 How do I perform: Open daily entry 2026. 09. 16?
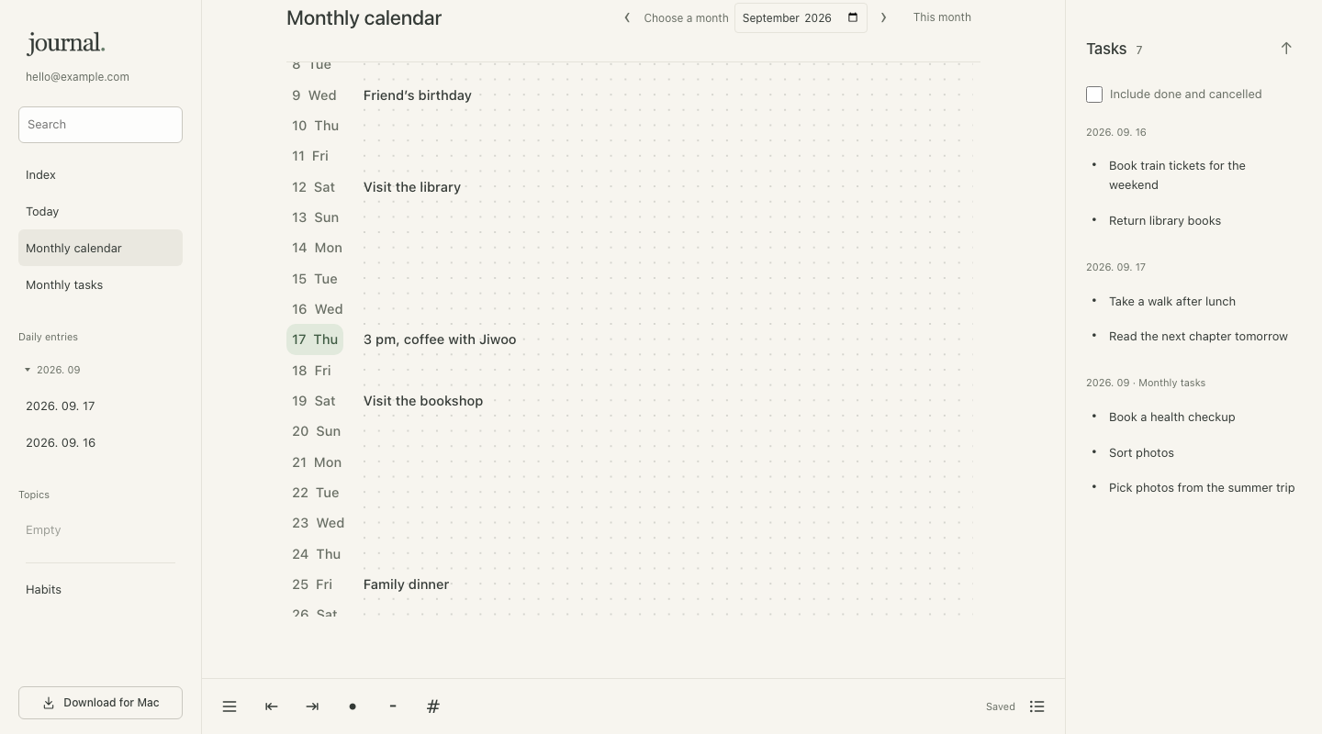tap(100, 442)
